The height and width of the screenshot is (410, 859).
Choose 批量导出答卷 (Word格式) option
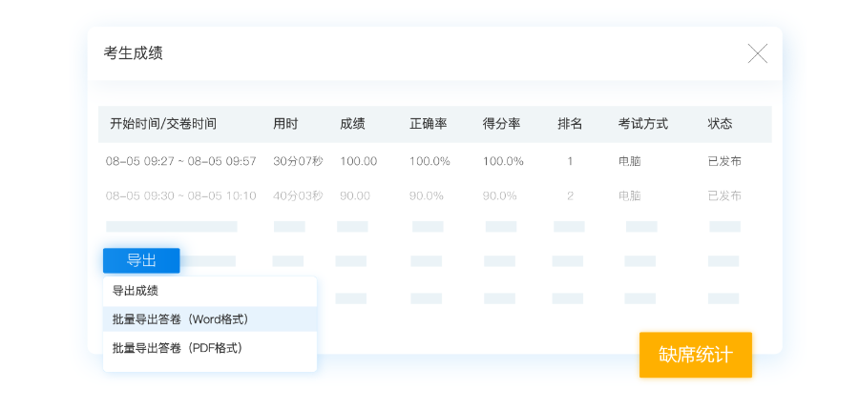click(x=180, y=319)
